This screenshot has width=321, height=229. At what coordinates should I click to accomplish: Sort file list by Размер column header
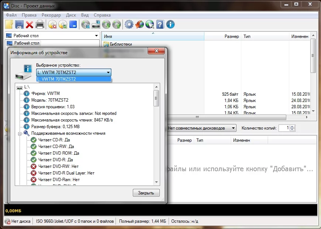click(x=223, y=36)
